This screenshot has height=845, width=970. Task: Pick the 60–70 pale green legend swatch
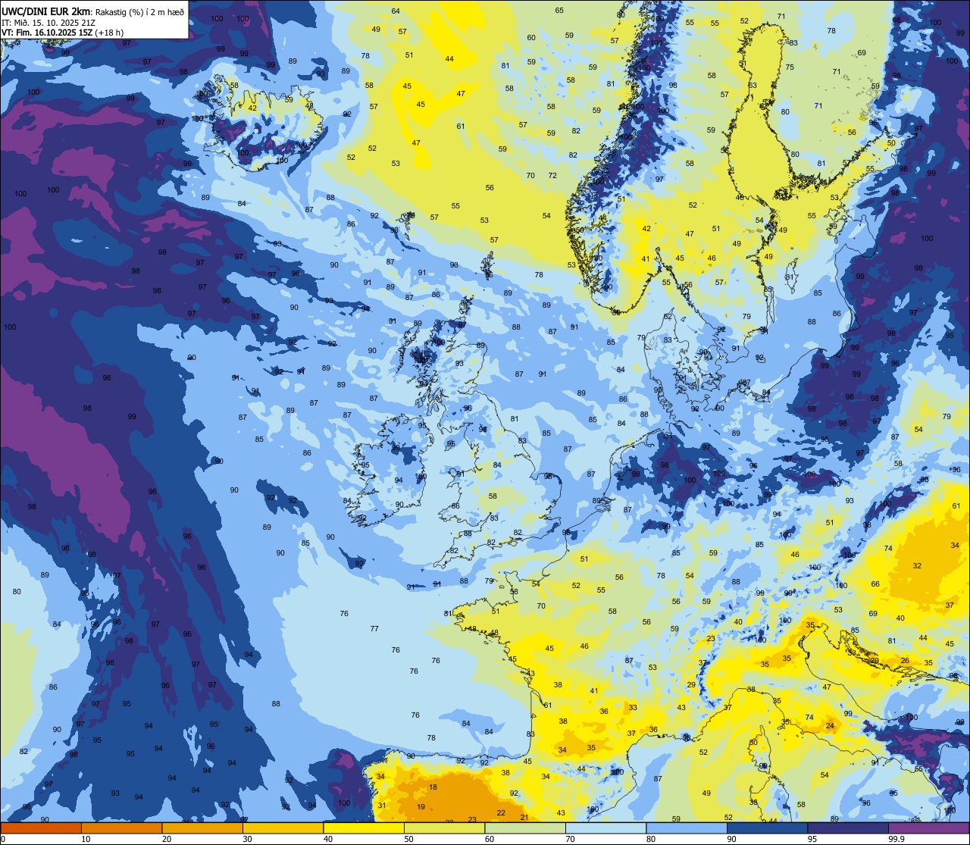coord(525,828)
